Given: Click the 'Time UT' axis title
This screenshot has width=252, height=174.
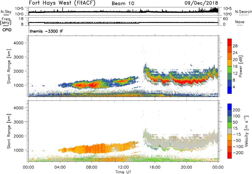Looking at the screenshot, I should (x=123, y=172).
